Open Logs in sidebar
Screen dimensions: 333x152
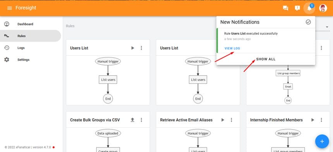(30, 48)
